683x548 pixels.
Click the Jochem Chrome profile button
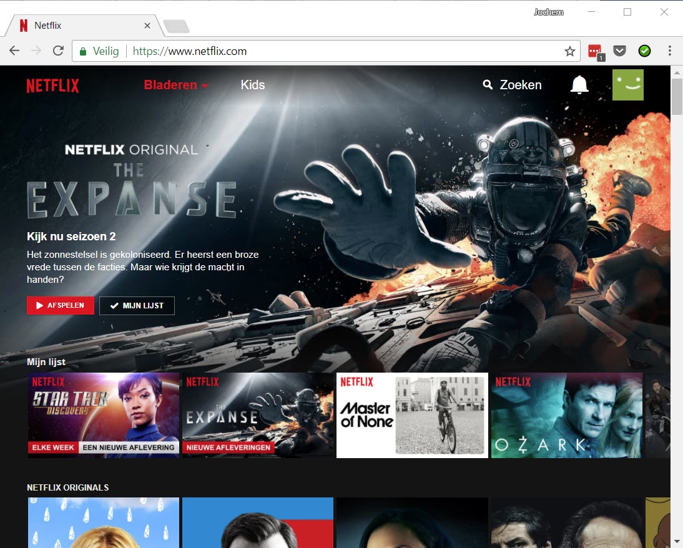pyautogui.click(x=548, y=12)
